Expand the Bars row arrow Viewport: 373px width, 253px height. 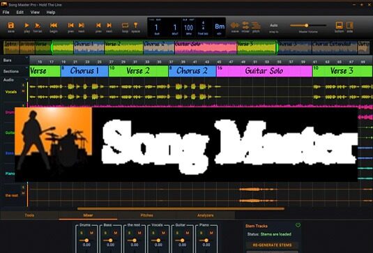click(x=26, y=57)
